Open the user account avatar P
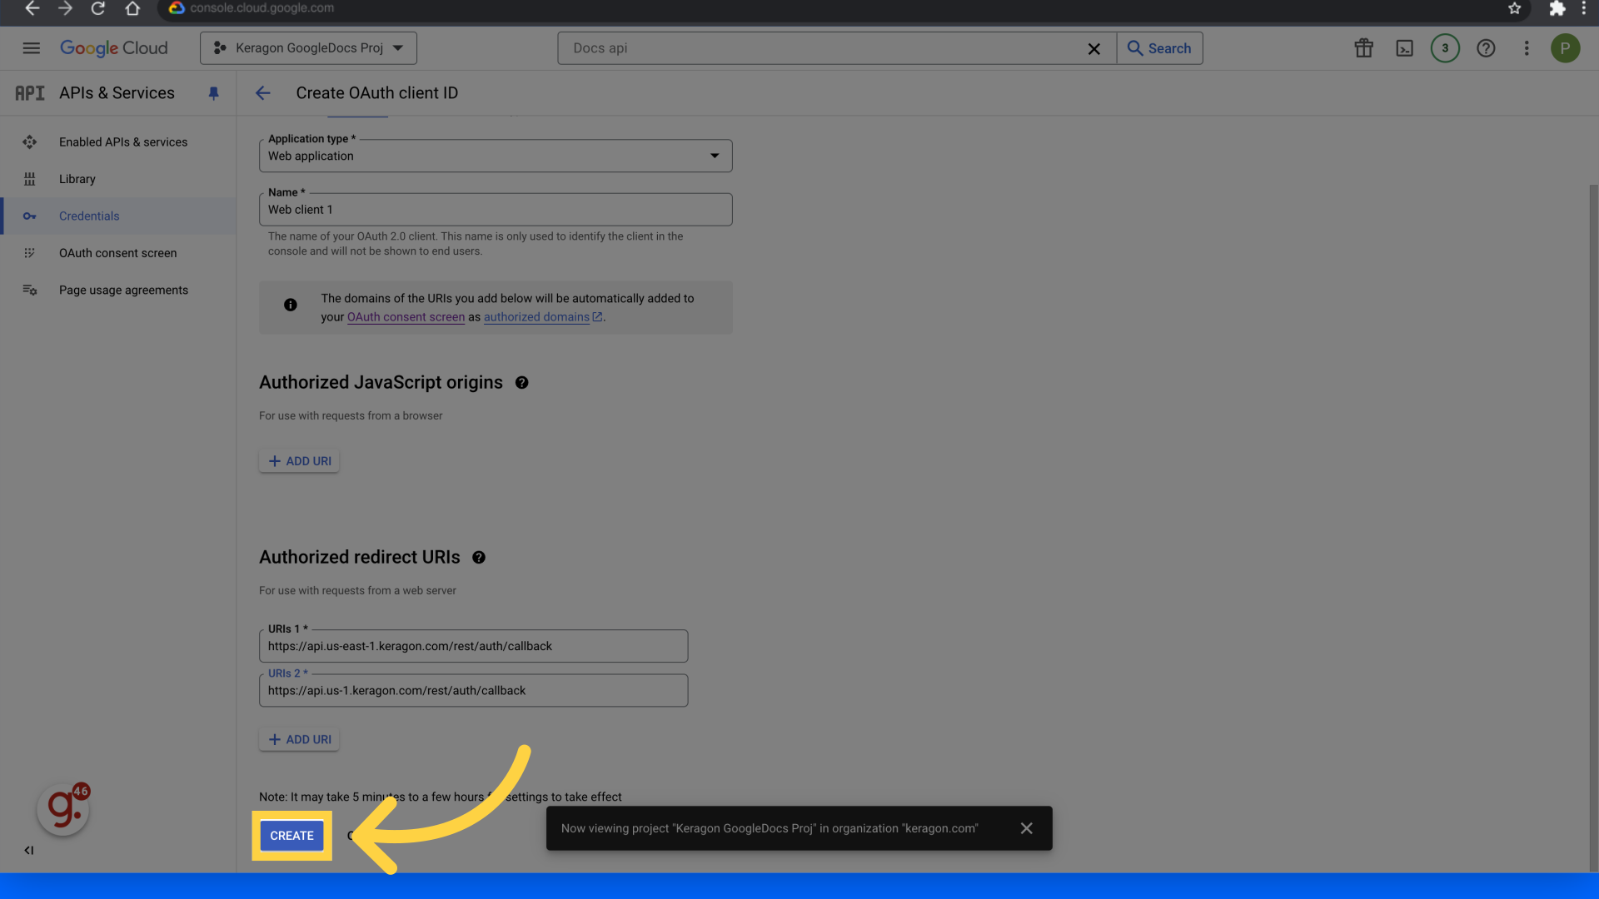 point(1565,48)
